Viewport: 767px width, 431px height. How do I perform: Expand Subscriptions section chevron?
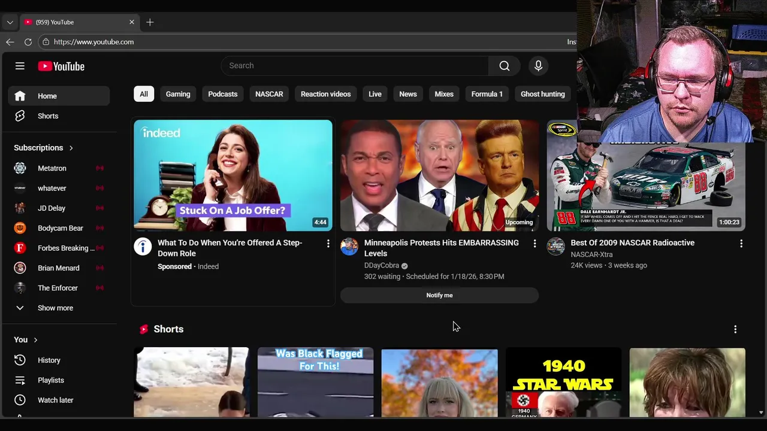(71, 148)
